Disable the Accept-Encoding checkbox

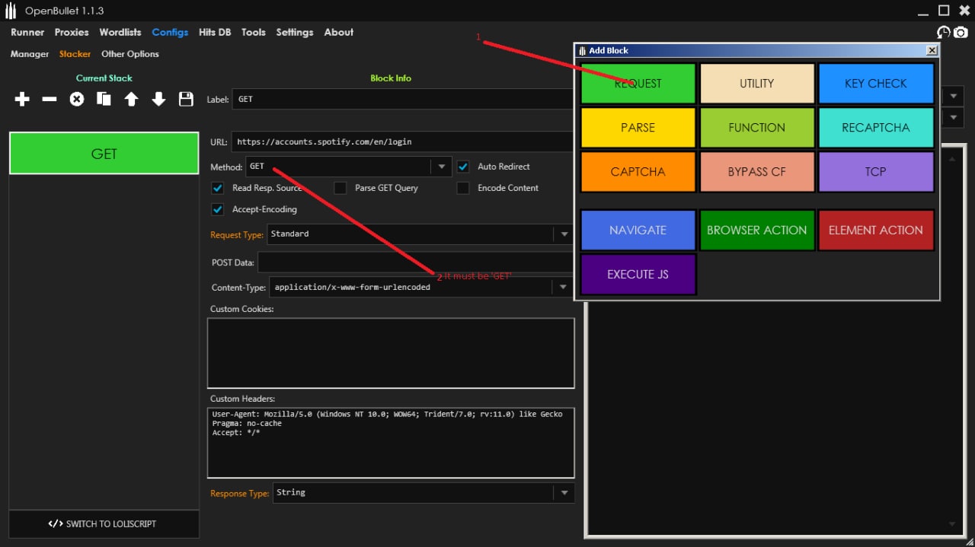point(218,209)
